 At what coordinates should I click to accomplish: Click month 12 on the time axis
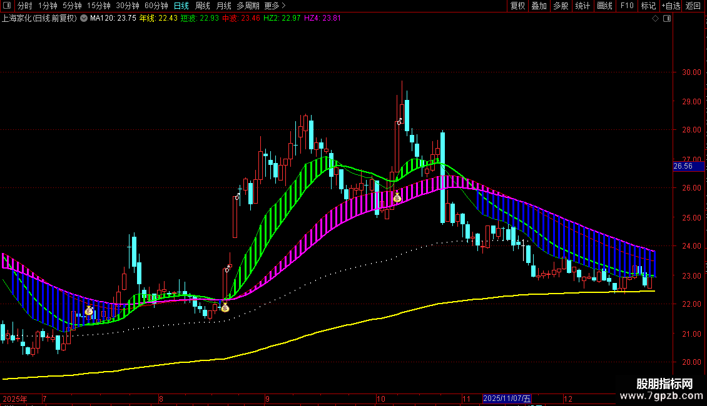pyautogui.click(x=568, y=399)
